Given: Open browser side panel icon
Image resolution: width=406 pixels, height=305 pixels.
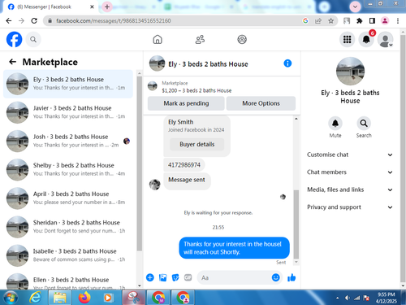Looking at the screenshot, I should (x=372, y=20).
